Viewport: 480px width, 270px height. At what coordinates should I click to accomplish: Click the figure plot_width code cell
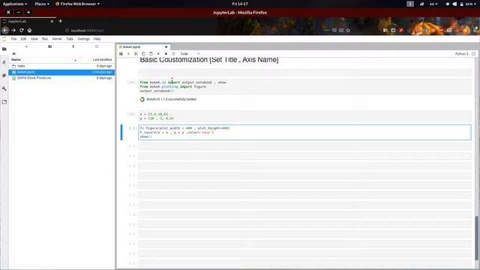point(304,132)
